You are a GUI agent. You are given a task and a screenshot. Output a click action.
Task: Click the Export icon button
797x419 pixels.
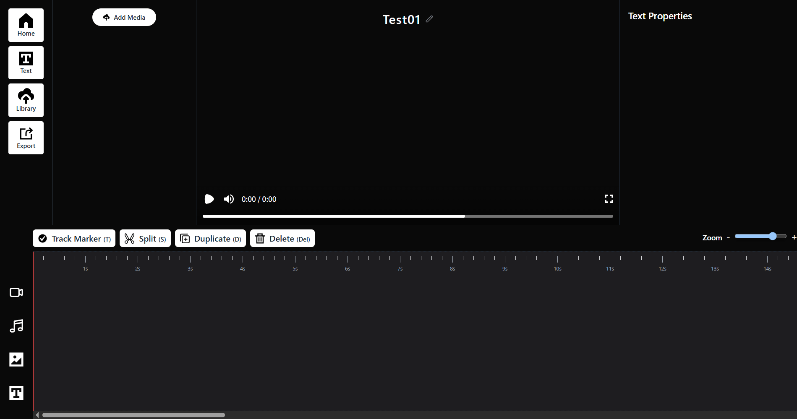pos(26,138)
